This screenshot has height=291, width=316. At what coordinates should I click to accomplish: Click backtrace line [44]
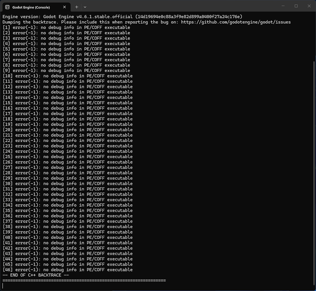(68, 259)
